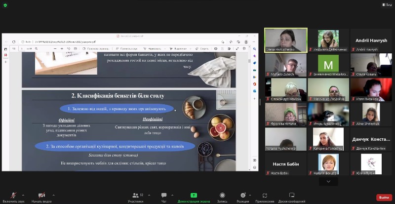Turn on camera with Начать видео
Viewport: 395px width, 204px height.
[x=42, y=197]
